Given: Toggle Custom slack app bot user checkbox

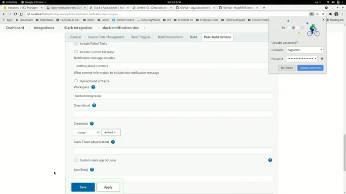Looking at the screenshot, I should (x=76, y=160).
